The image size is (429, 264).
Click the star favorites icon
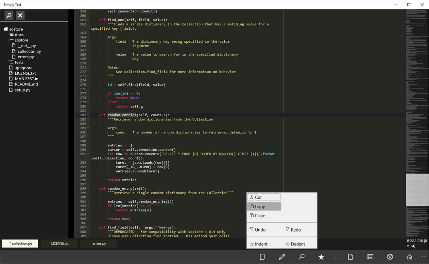(321, 257)
